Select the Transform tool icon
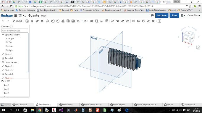This screenshot has height=113, width=202. [x=102, y=21]
